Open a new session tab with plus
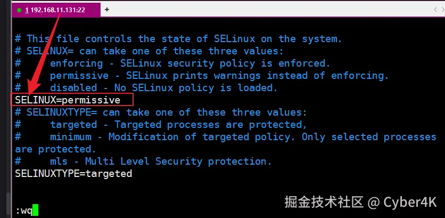 pos(107,10)
